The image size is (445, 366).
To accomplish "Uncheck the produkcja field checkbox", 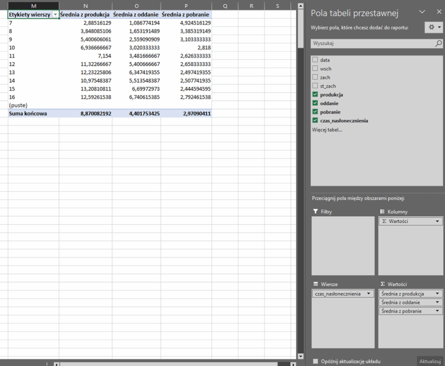I will tap(315, 95).
